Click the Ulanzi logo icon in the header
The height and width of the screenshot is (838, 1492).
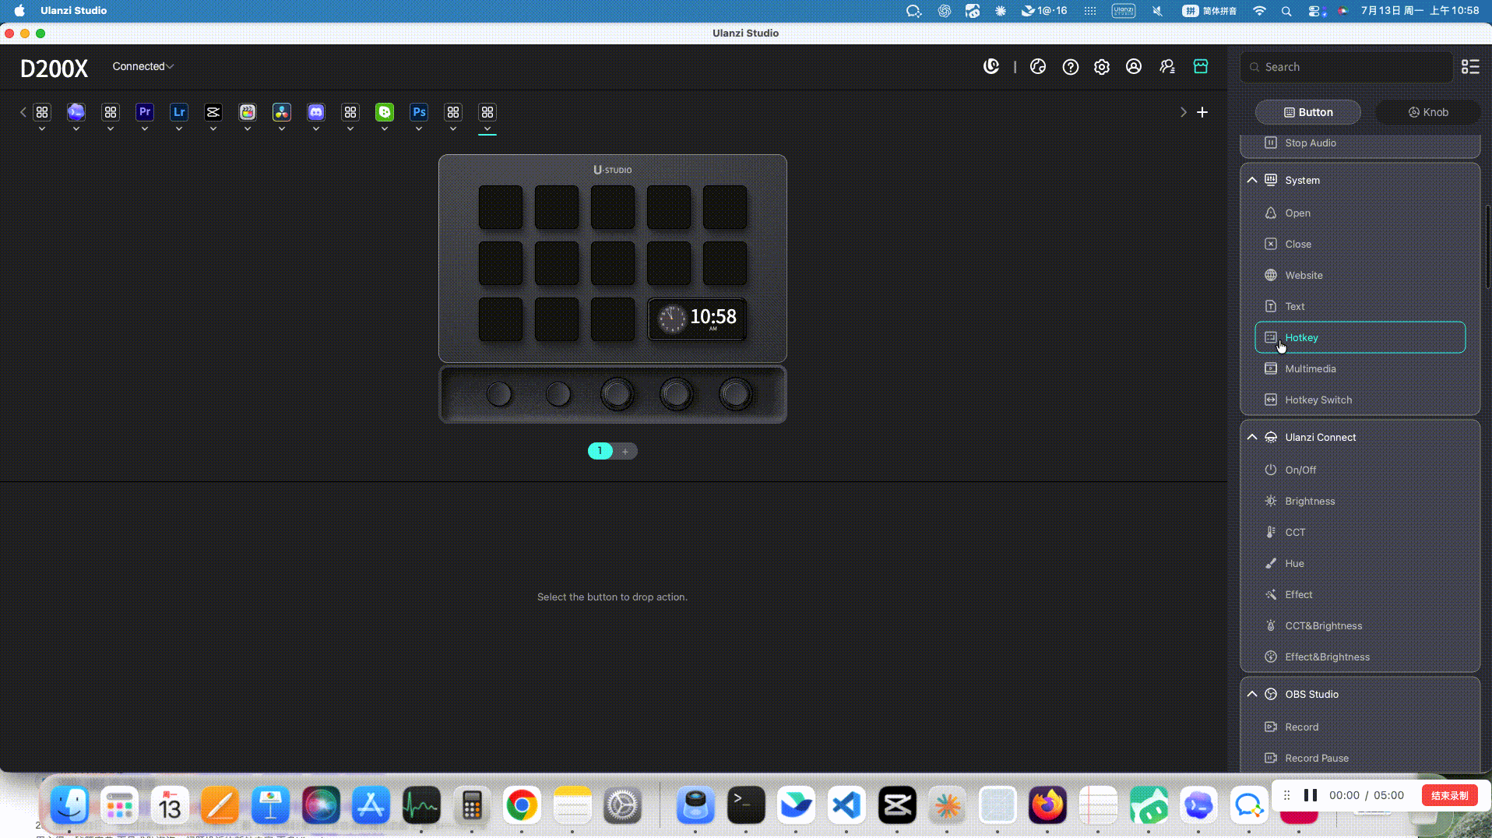pos(991,67)
